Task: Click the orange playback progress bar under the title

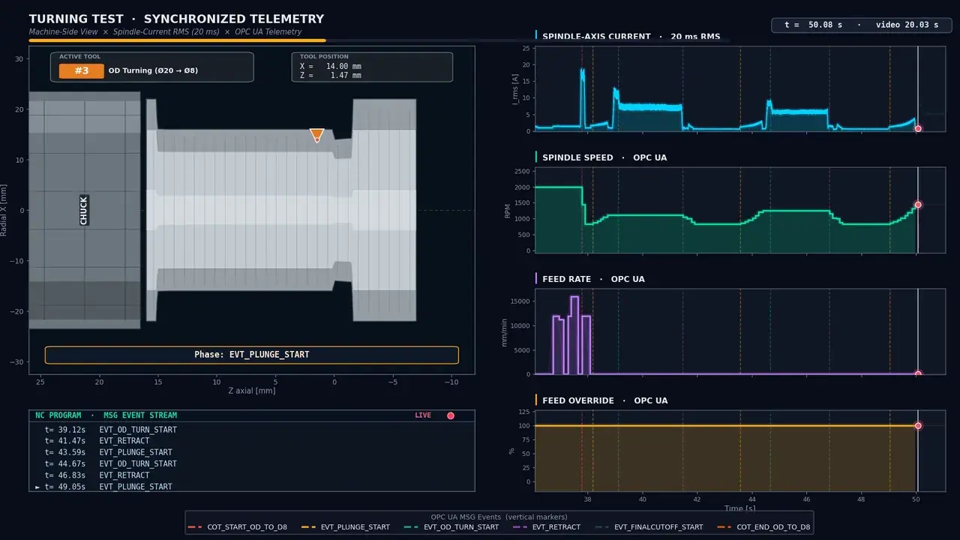Action: coord(177,40)
